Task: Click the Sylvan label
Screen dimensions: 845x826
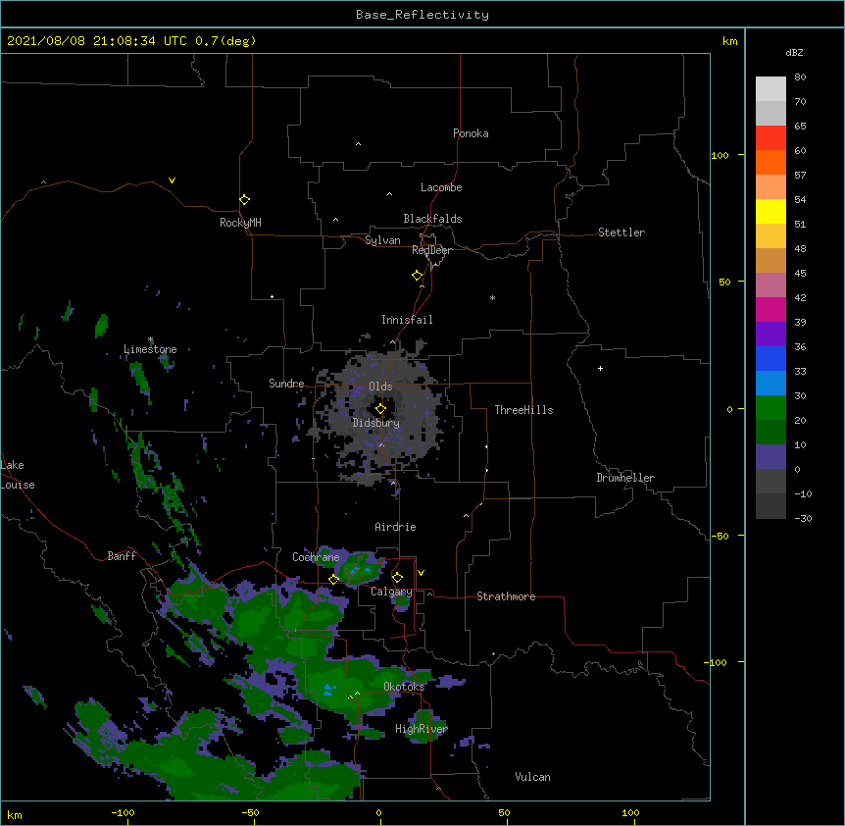Action: point(382,240)
